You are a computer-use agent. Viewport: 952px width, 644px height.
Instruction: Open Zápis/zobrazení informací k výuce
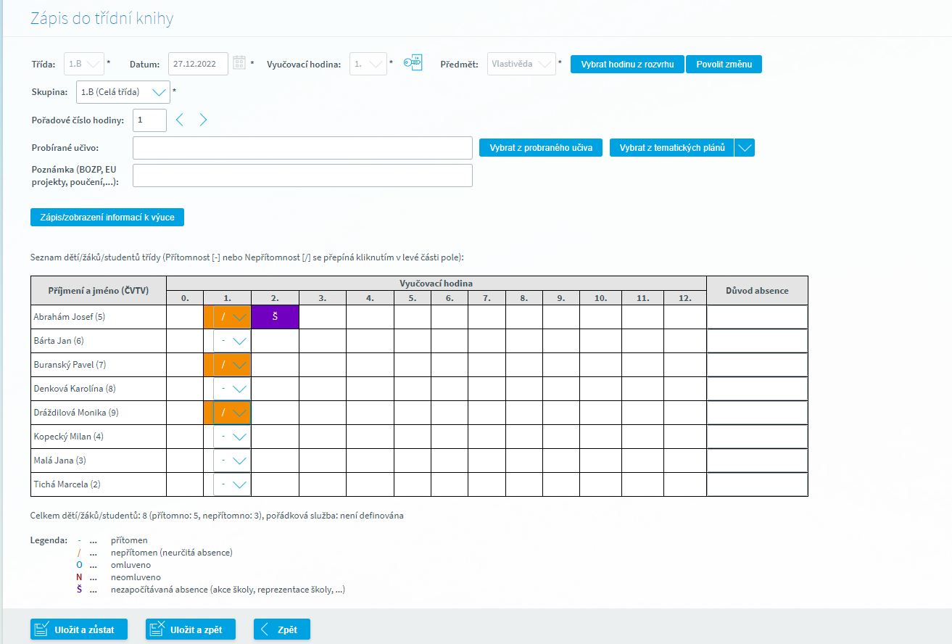click(107, 217)
